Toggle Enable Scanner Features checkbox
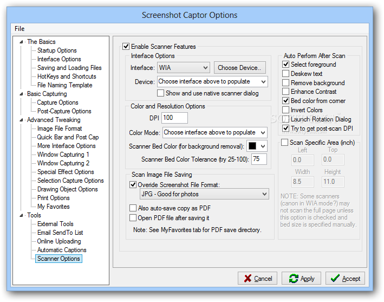Viewport: 384px width, 302px height. pyautogui.click(x=126, y=46)
